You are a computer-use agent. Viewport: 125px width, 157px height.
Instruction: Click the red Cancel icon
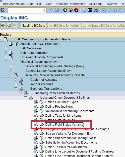click(76, 10)
